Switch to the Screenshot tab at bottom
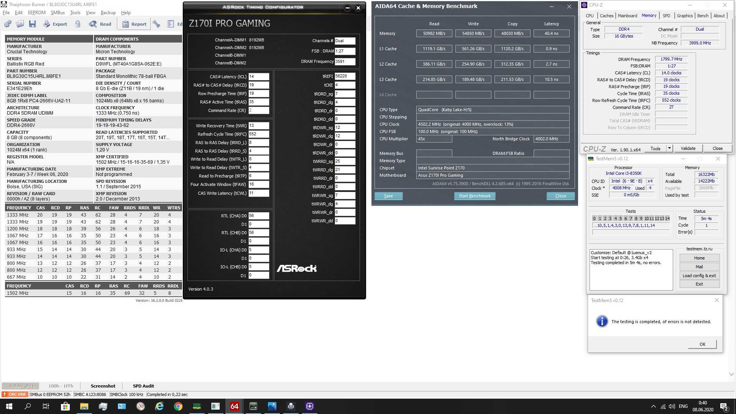The height and width of the screenshot is (414, 736). click(103, 386)
